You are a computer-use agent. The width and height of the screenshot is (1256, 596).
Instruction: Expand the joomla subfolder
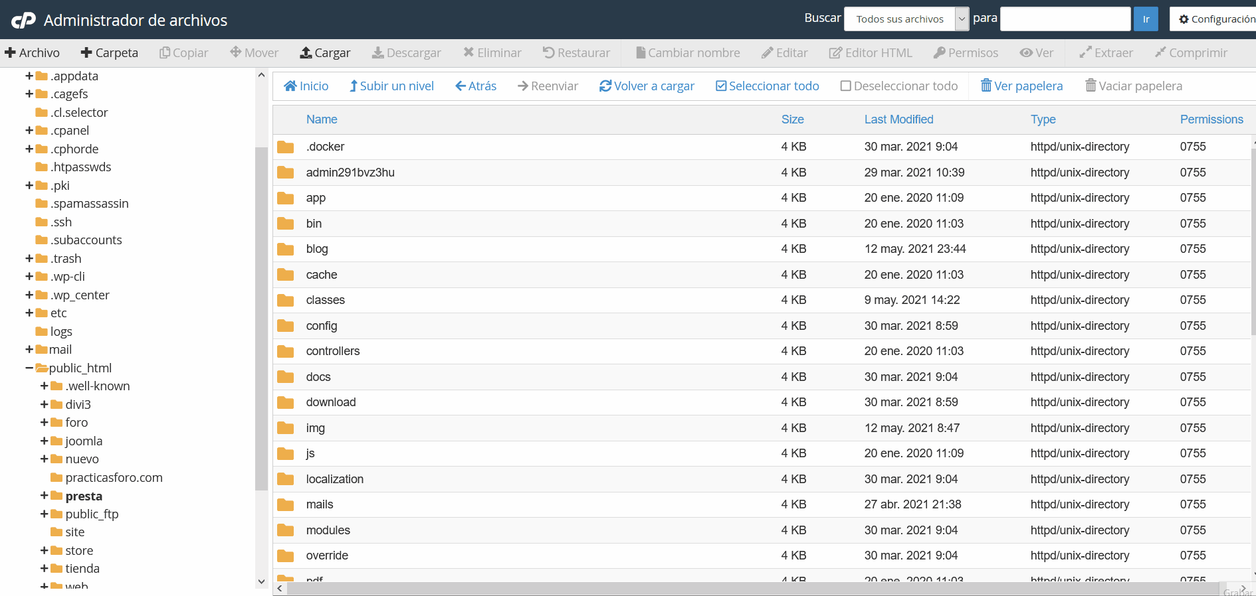tap(44, 441)
